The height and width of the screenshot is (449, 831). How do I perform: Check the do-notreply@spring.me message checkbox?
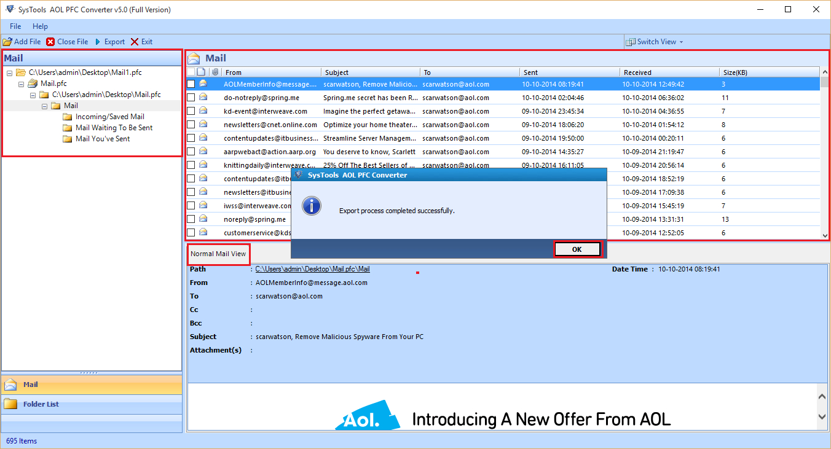tap(191, 97)
